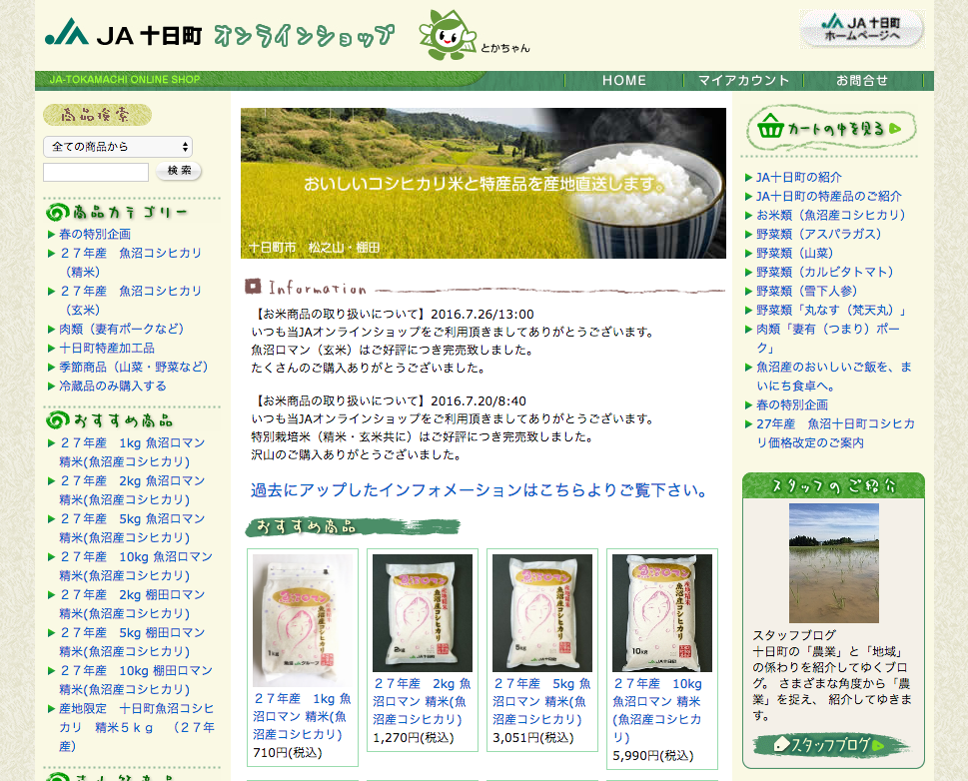968x781 pixels.
Task: Select sidebar link ２７年産 10kg 魚沼ロマン
Action: tap(136, 566)
